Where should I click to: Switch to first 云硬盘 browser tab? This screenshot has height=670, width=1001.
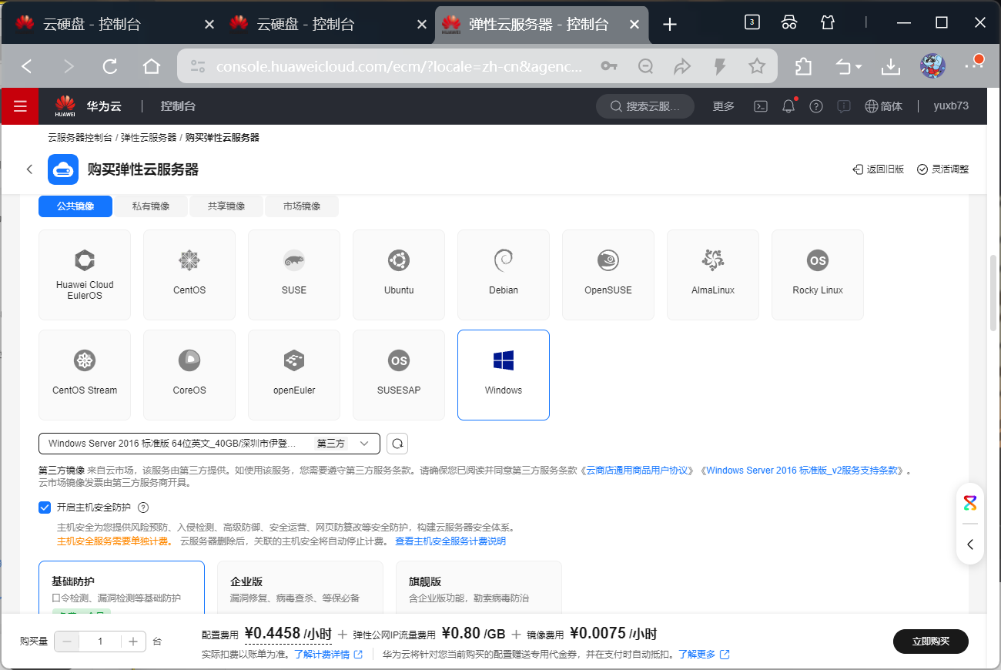click(x=115, y=24)
